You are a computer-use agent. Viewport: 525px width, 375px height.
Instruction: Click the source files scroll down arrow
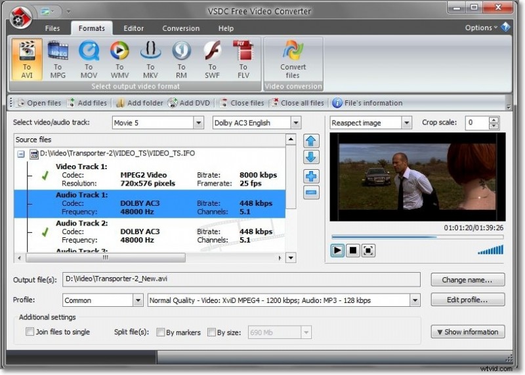tap(291, 258)
